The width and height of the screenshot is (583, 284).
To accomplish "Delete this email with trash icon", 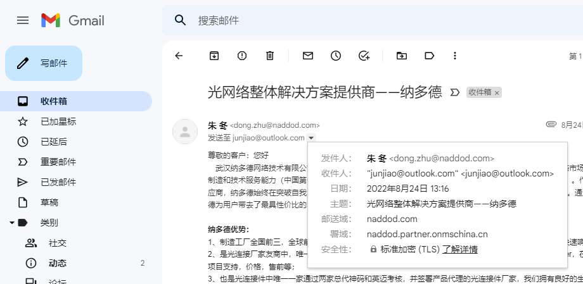I will tap(270, 56).
